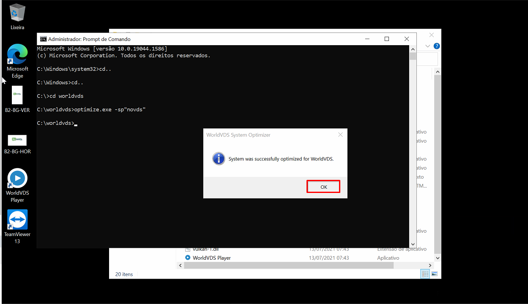The height and width of the screenshot is (304, 528).
Task: Click the optimize.exe command line text
Action: click(91, 110)
